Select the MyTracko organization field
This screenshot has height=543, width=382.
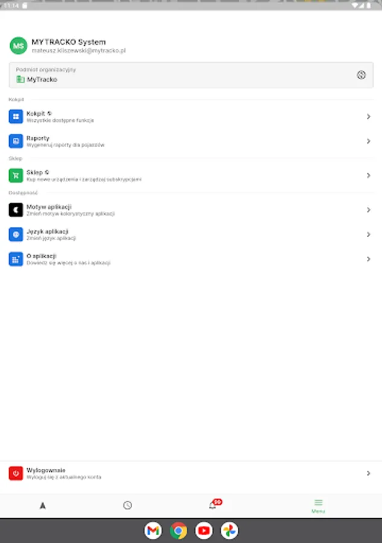point(191,75)
